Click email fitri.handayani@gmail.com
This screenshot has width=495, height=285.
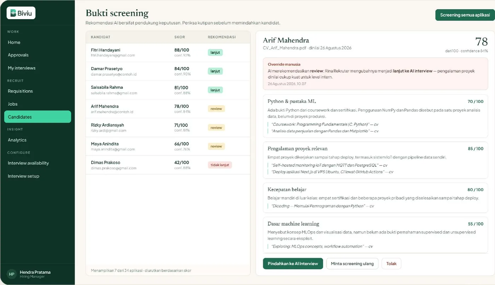click(113, 56)
